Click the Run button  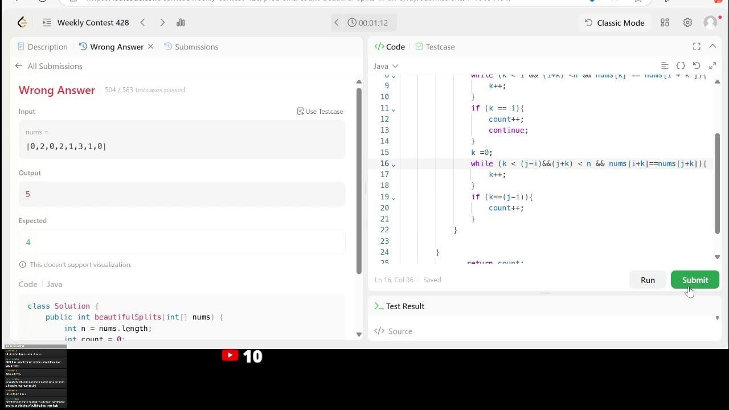coord(648,280)
